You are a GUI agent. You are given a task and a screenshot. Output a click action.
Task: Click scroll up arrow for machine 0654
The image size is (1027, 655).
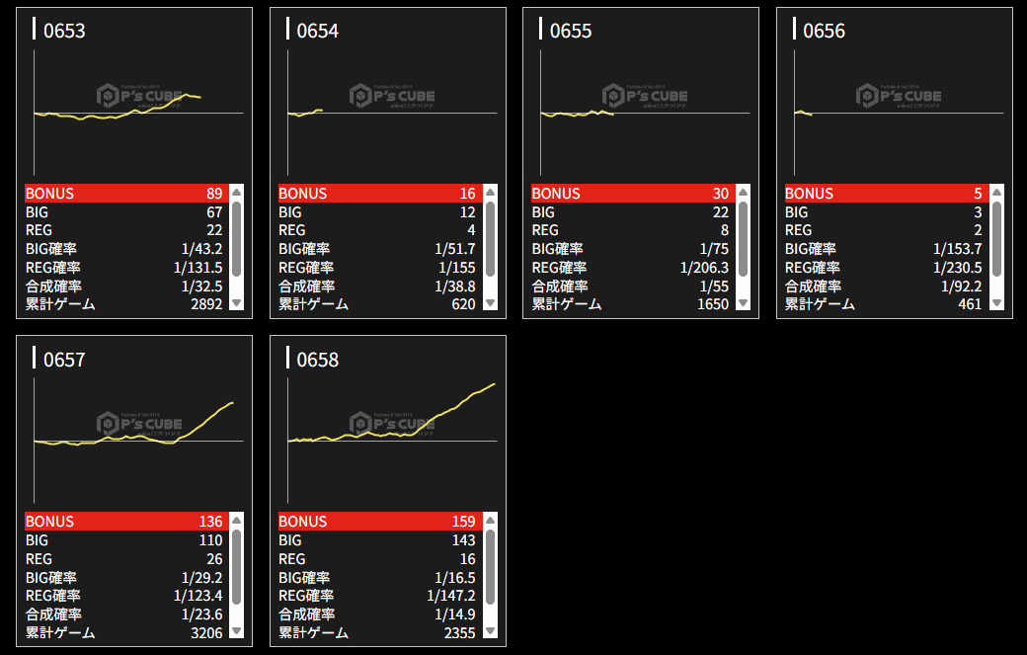(x=490, y=192)
